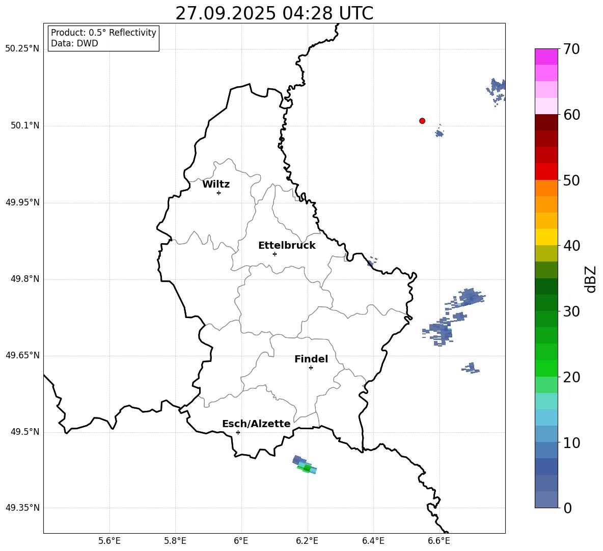Click the yellow 40 dBZ colorbar segment

pyautogui.click(x=546, y=237)
